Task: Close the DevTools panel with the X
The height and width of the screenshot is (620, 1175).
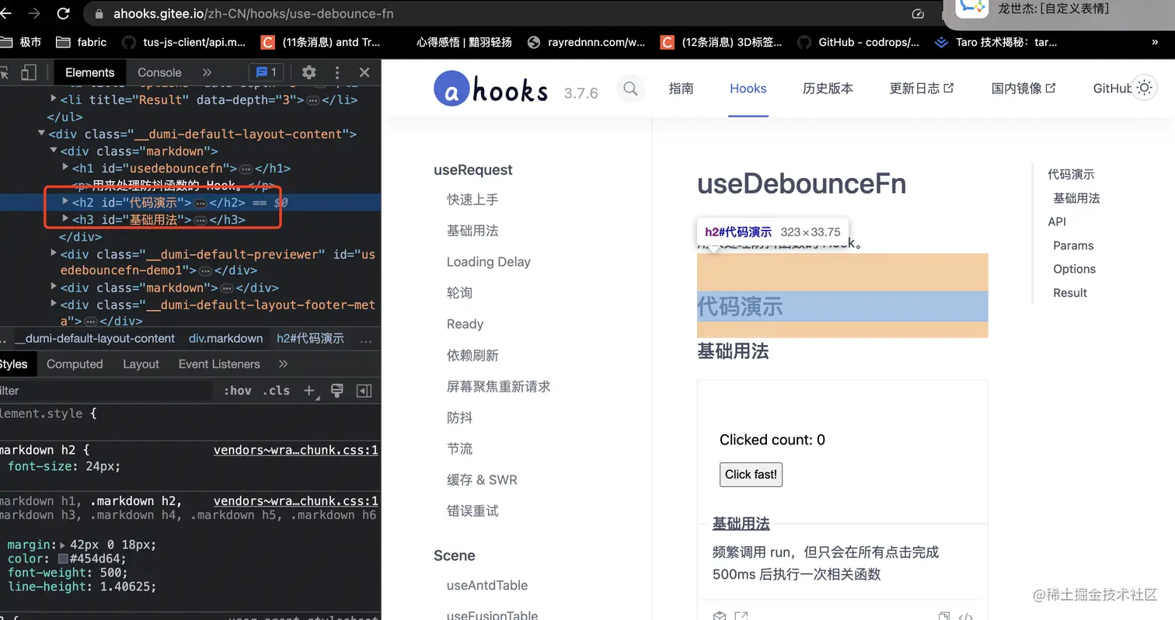Action: coord(364,72)
